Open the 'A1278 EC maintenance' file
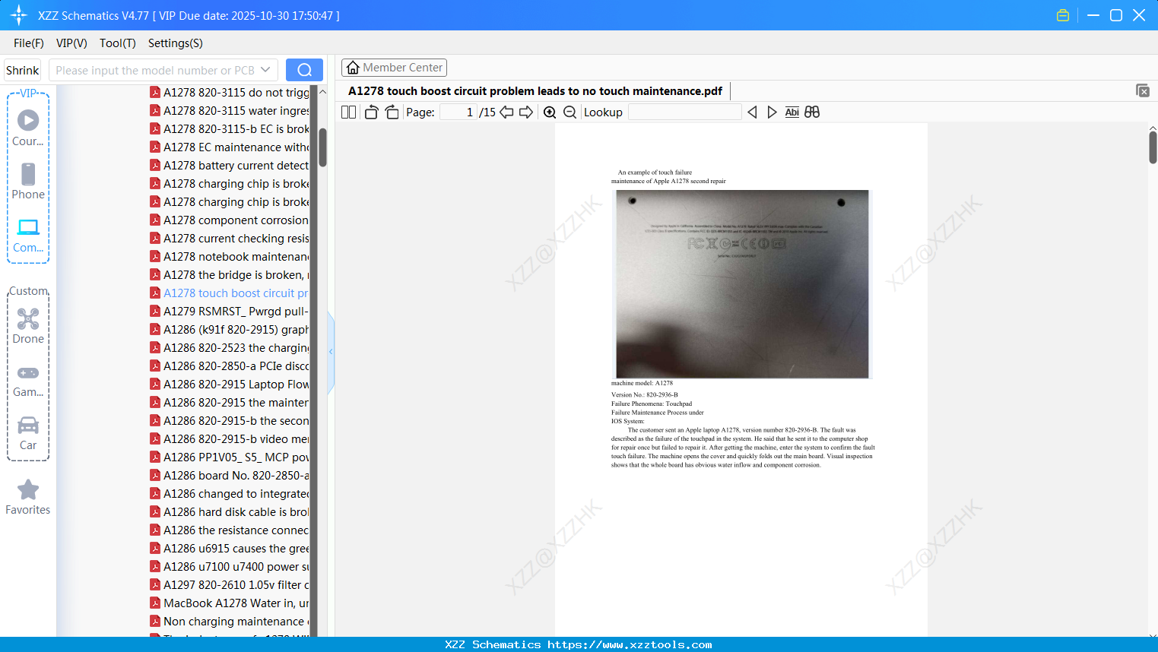Viewport: 1158px width, 652px height. coord(229,147)
